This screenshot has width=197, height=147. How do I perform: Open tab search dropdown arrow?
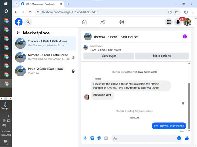16,4
